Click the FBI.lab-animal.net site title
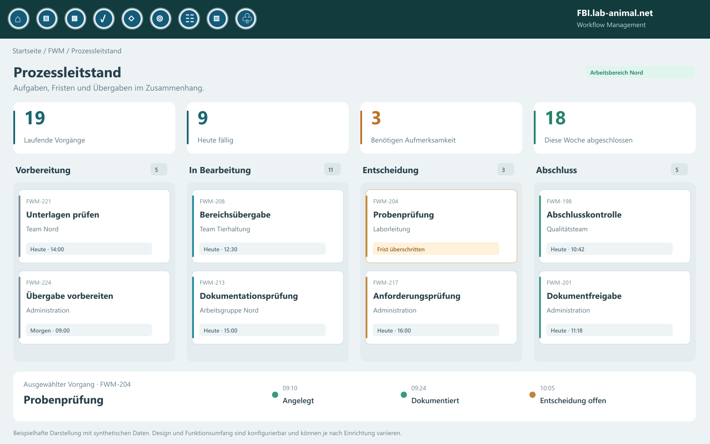This screenshot has width=710, height=444. pyautogui.click(x=615, y=13)
